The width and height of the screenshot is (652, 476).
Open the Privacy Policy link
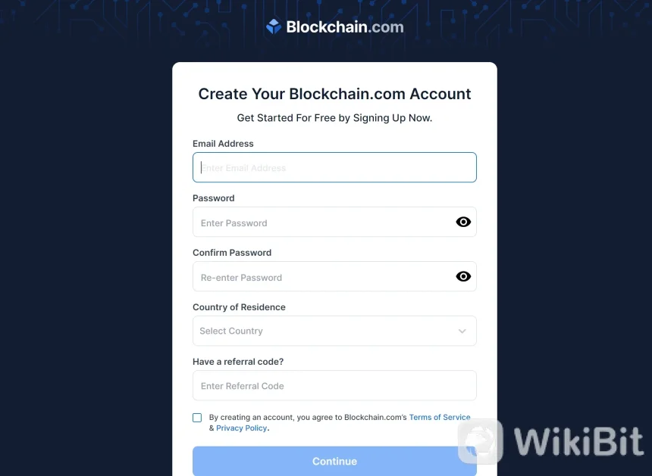click(x=241, y=428)
